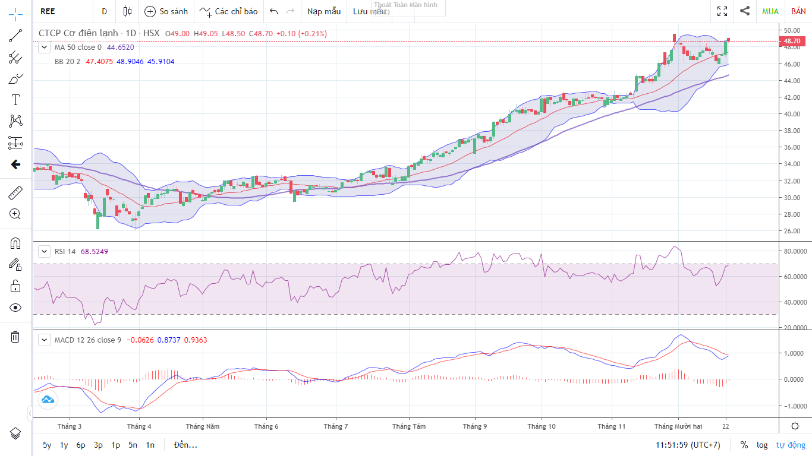
Task: Select the 1y time range
Action: click(64, 445)
